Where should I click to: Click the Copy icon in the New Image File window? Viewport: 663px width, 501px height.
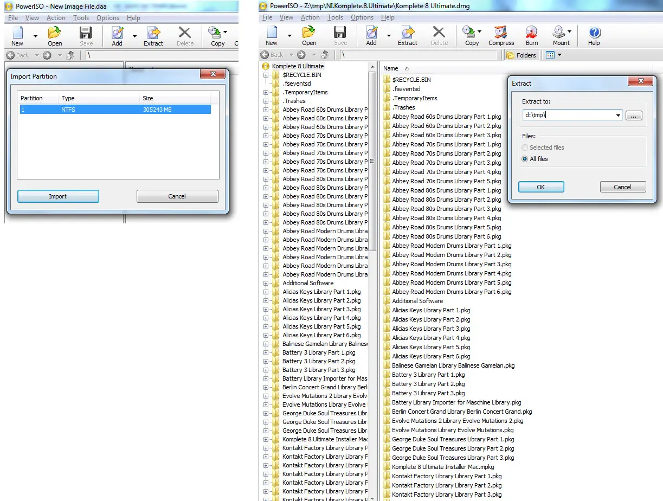[x=217, y=36]
